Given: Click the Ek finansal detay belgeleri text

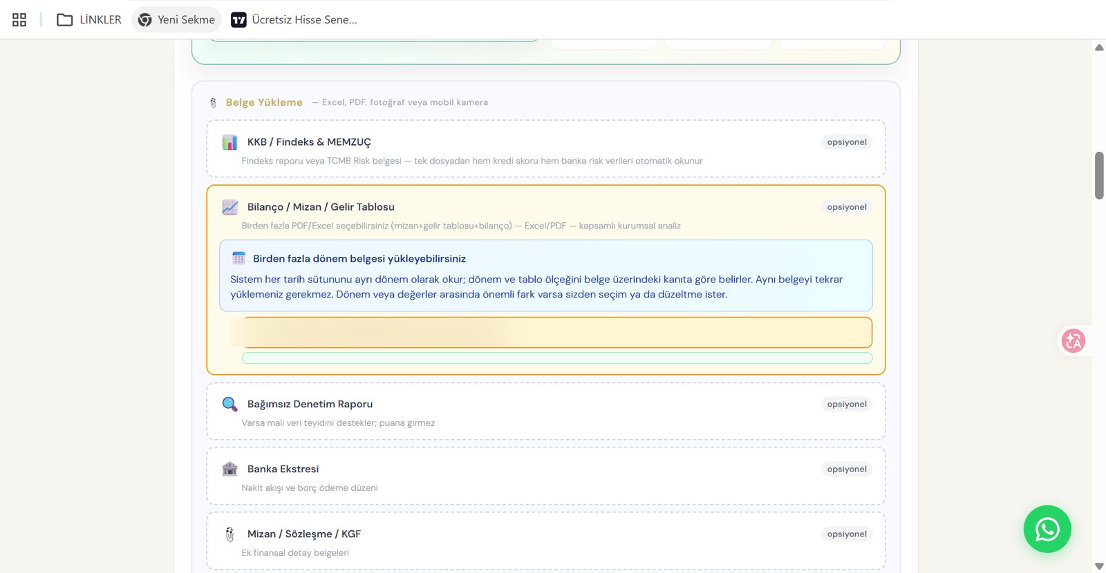Looking at the screenshot, I should 295,553.
